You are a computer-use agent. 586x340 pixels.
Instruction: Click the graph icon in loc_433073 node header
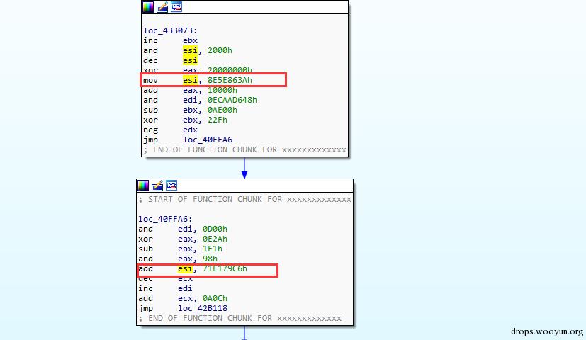176,6
